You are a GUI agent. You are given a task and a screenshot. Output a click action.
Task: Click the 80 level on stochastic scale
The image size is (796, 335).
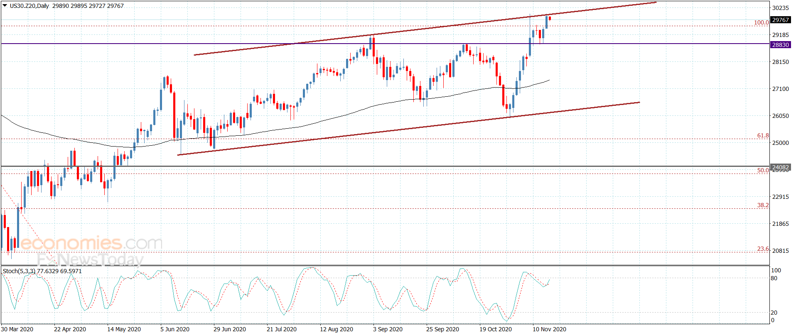click(x=774, y=278)
